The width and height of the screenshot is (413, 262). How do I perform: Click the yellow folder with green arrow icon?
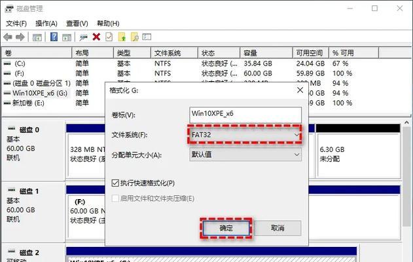(x=122, y=37)
